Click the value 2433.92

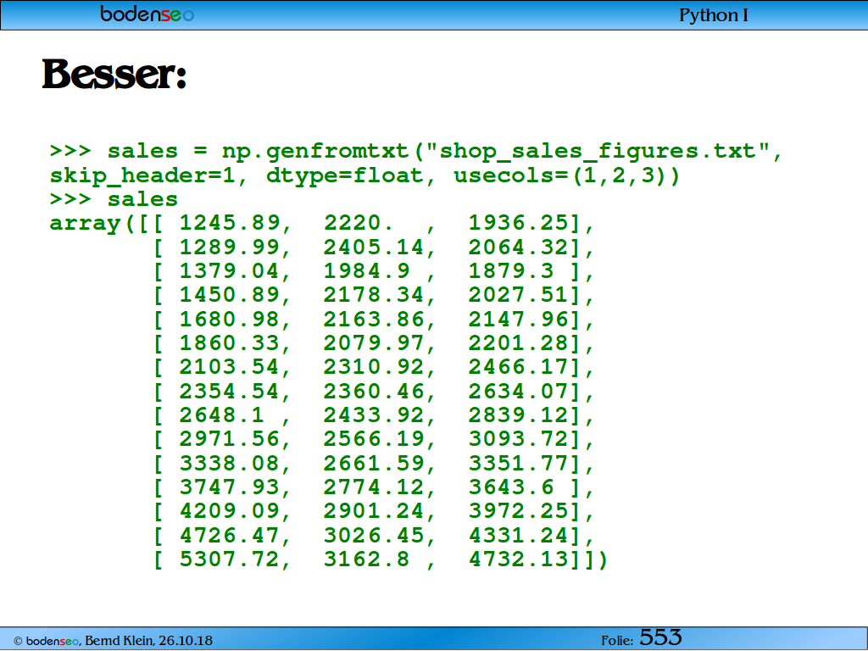click(374, 415)
